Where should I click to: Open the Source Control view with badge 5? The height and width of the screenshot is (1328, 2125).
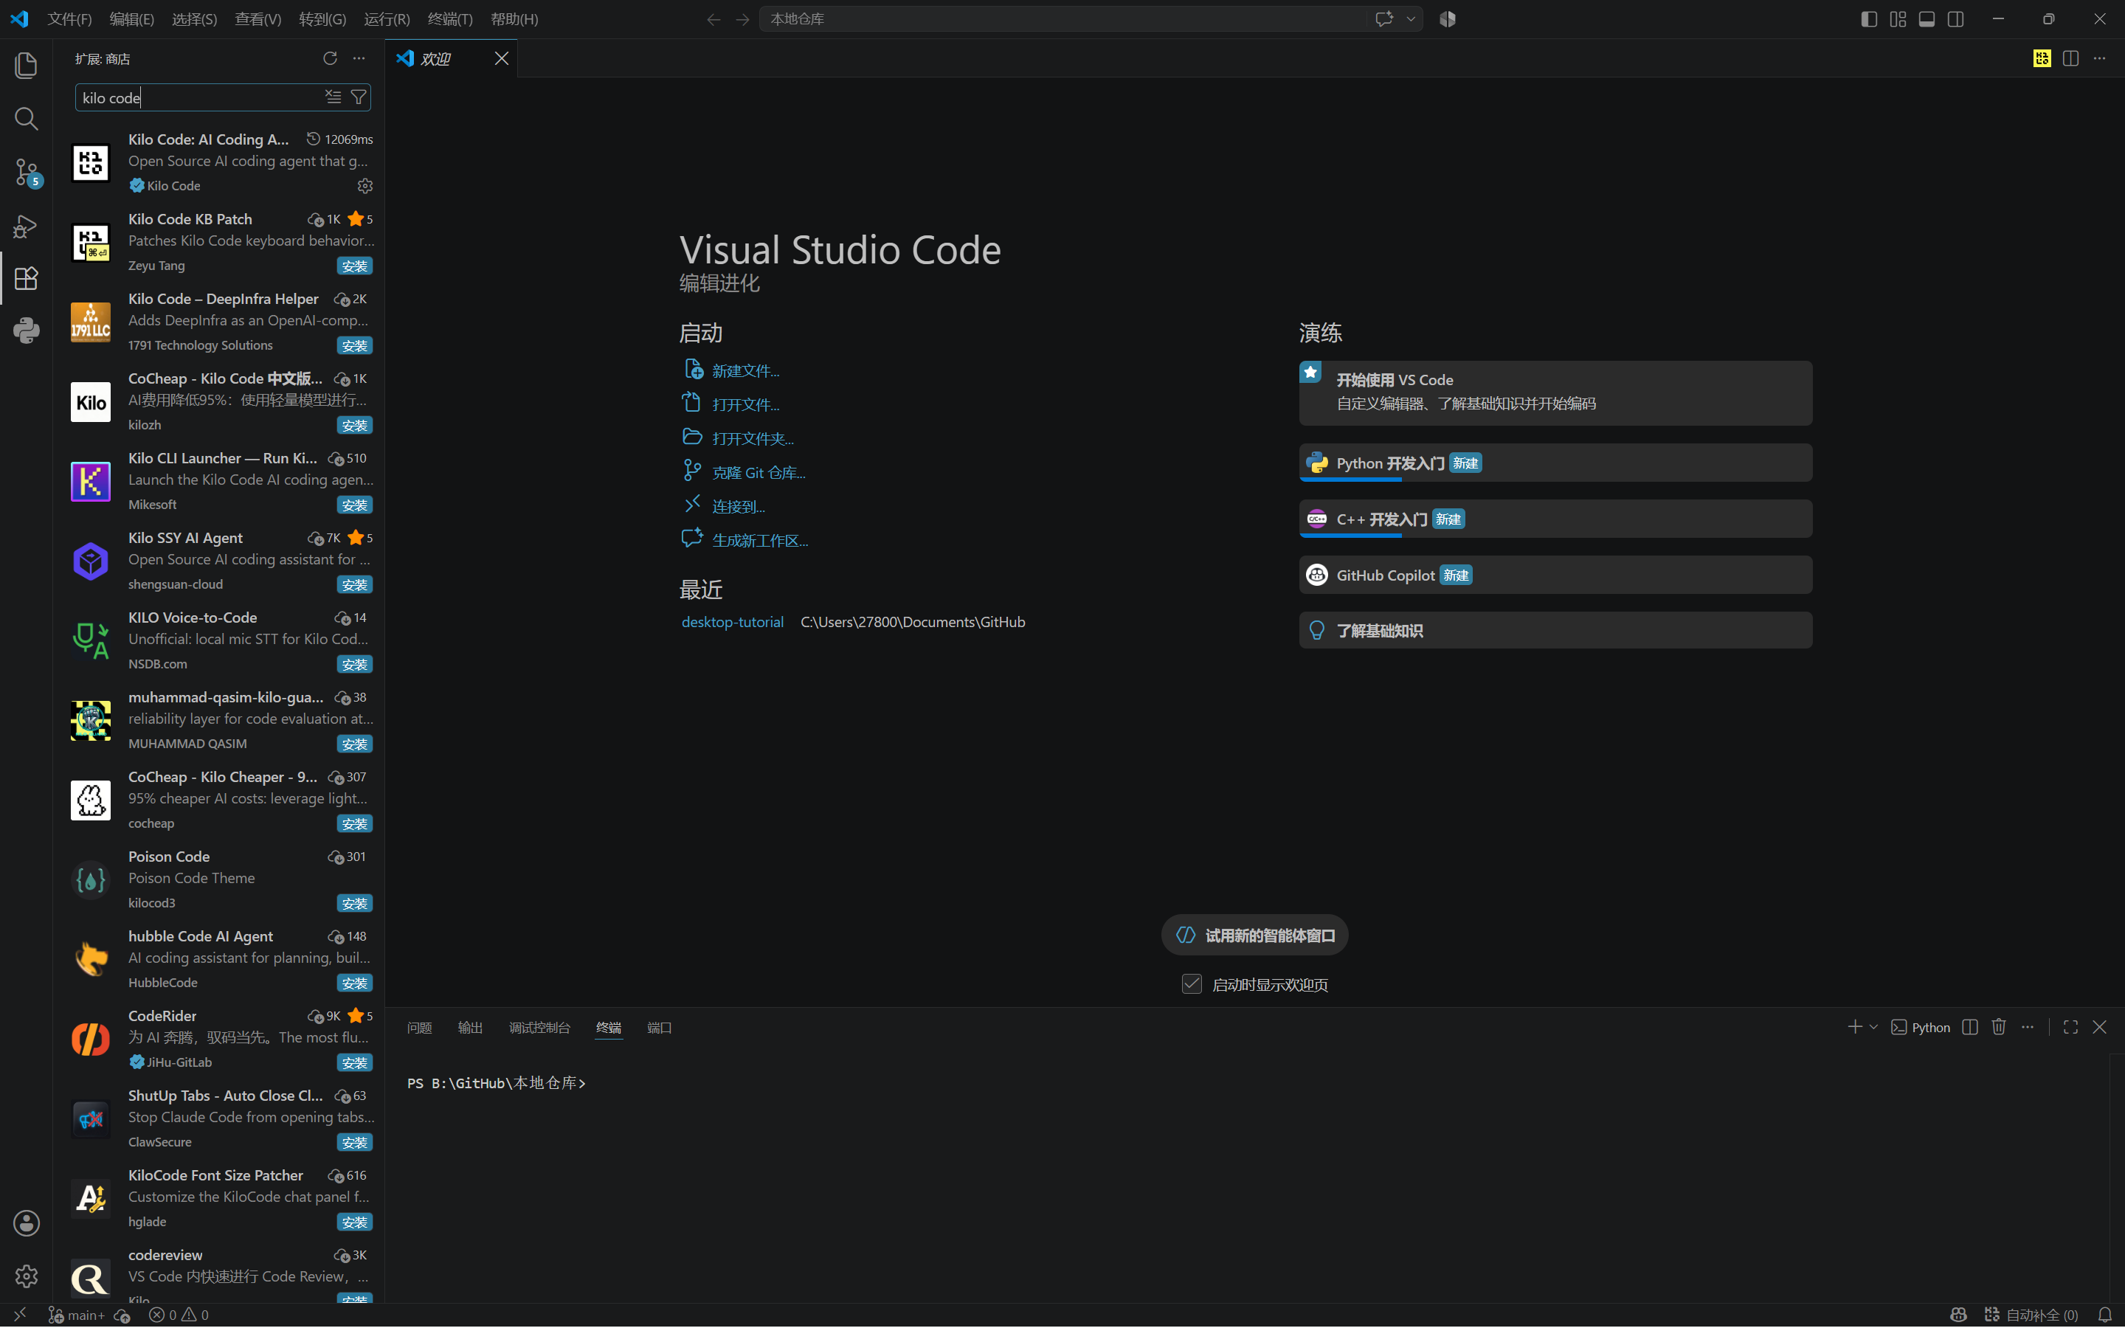27,172
